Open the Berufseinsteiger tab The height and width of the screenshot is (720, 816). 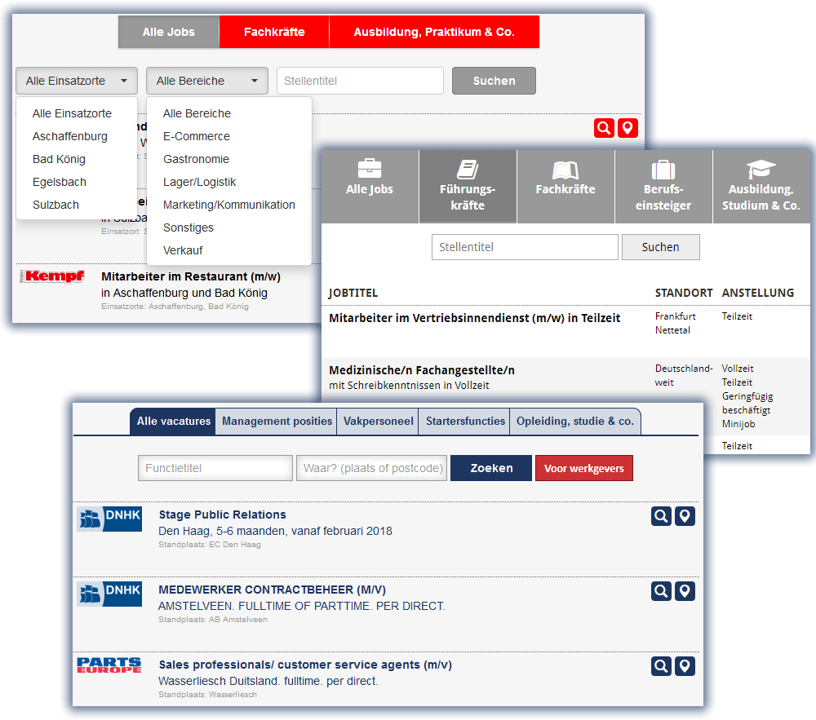click(x=663, y=188)
